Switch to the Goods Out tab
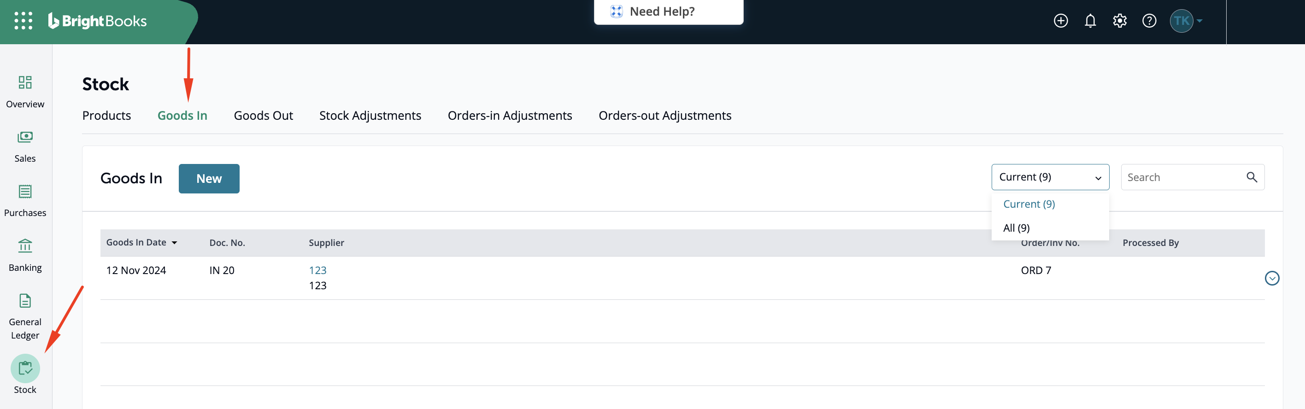The image size is (1305, 409). 264,116
